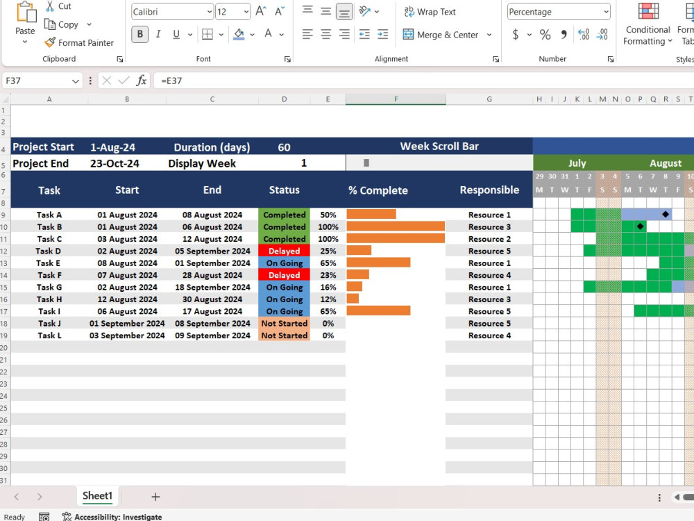Toggle Italic formatting

point(156,33)
